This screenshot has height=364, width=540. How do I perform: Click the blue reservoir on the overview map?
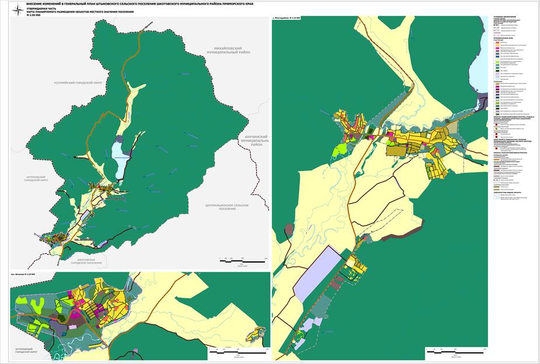tap(119, 160)
